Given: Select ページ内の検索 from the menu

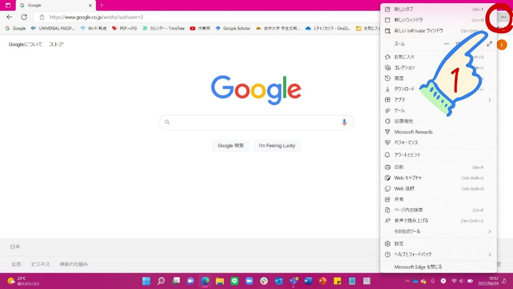Looking at the screenshot, I should 438,210.
